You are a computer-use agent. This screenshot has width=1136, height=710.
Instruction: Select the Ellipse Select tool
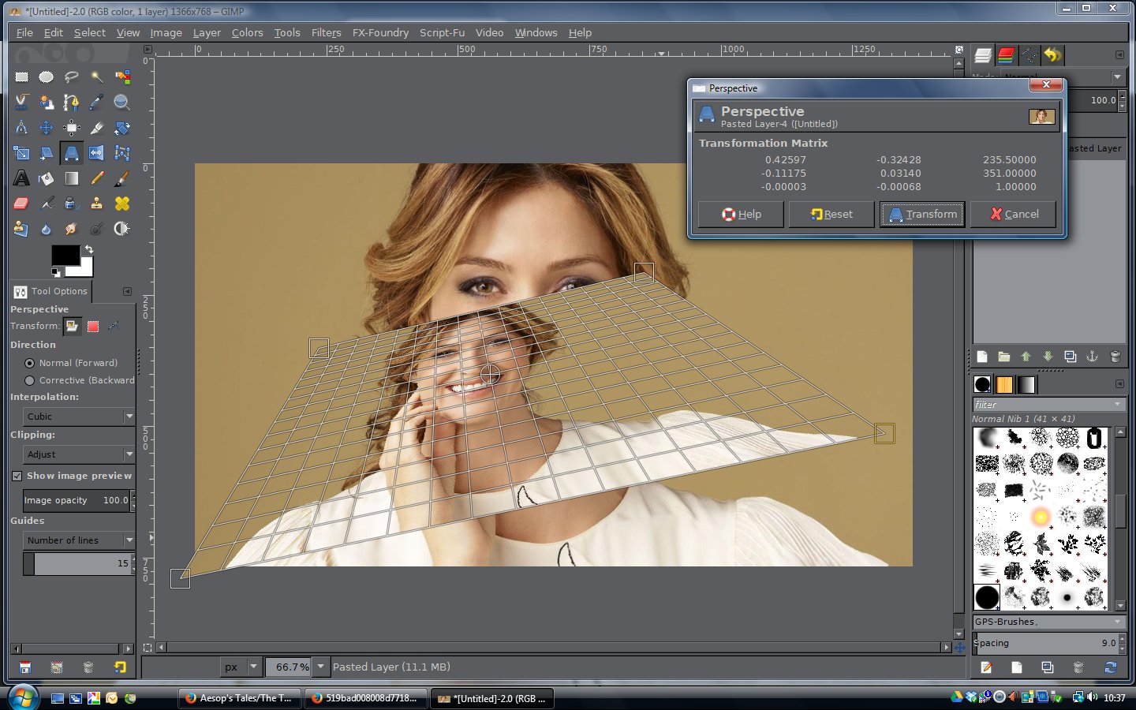pyautogui.click(x=47, y=77)
